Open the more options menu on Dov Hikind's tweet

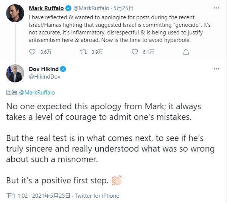[216, 69]
